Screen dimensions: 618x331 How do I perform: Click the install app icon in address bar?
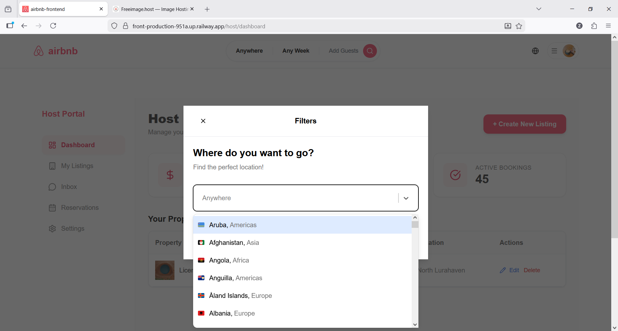tap(508, 26)
